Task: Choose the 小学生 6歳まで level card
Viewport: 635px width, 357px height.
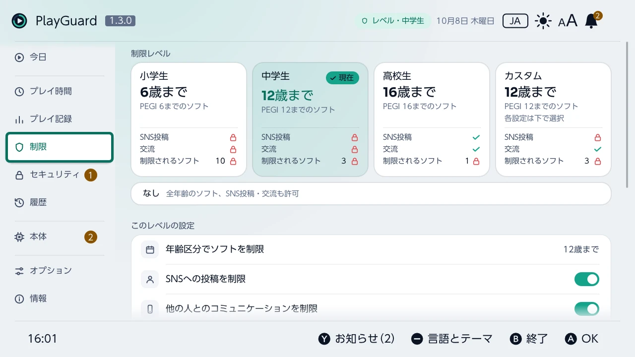Action: pyautogui.click(x=189, y=119)
